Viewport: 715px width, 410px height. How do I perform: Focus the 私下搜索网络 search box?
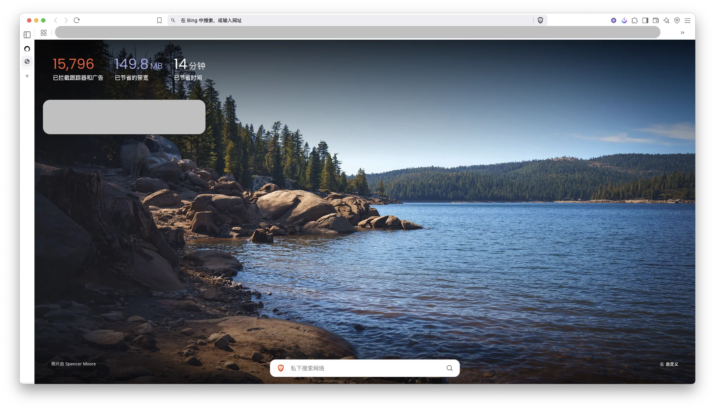point(365,368)
